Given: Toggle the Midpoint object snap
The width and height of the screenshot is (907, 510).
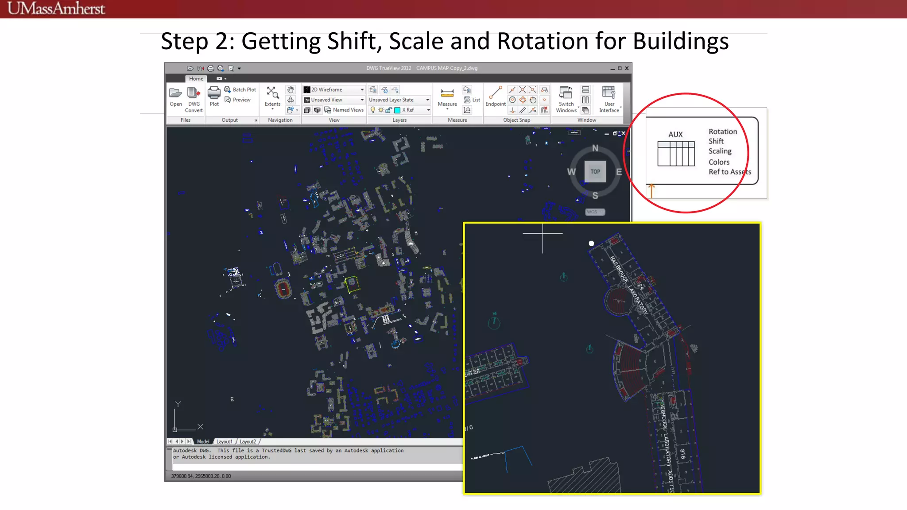Looking at the screenshot, I should tap(512, 90).
